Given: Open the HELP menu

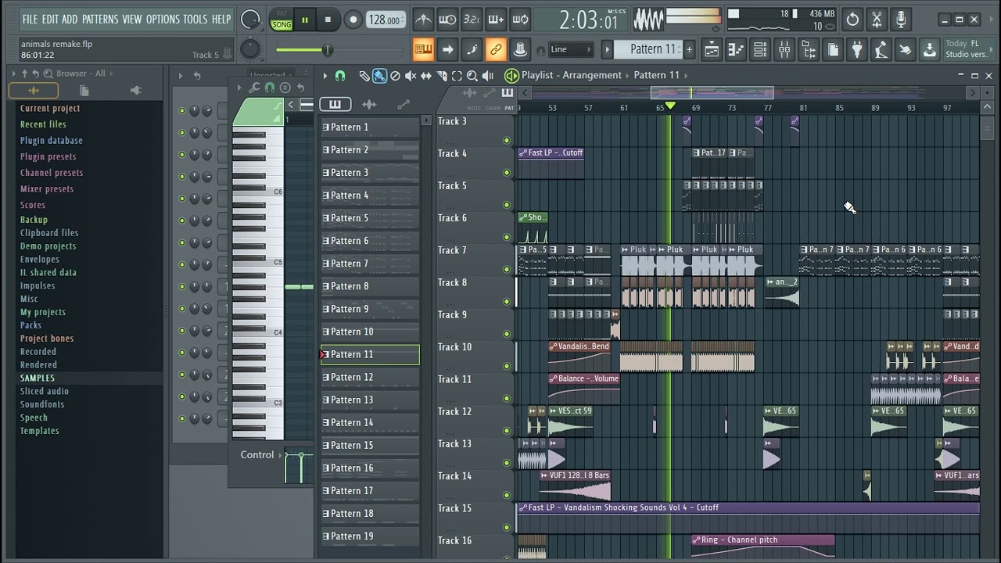Looking at the screenshot, I should click(221, 19).
